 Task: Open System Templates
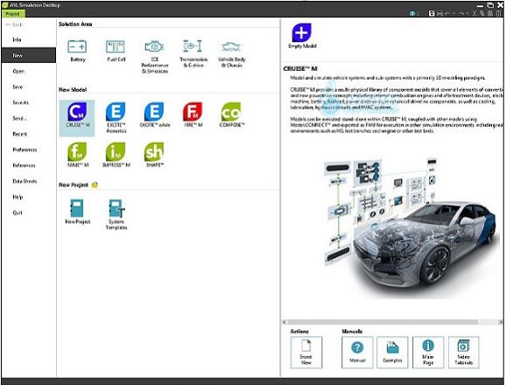(116, 214)
